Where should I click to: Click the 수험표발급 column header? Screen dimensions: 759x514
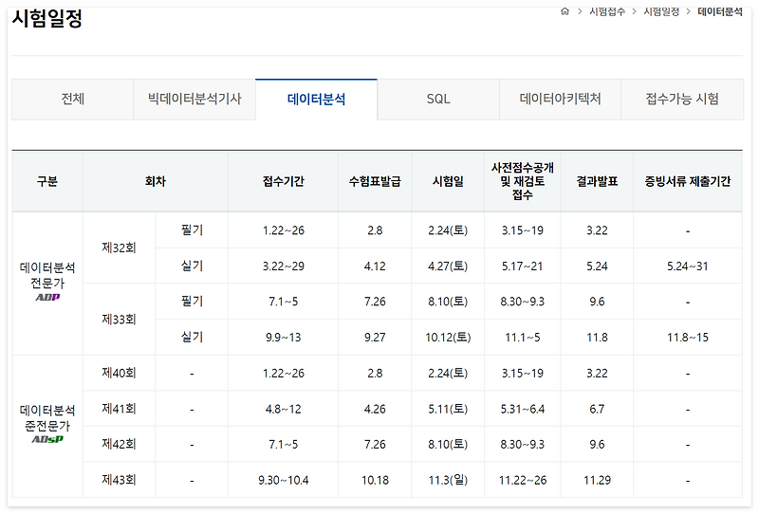coord(375,181)
